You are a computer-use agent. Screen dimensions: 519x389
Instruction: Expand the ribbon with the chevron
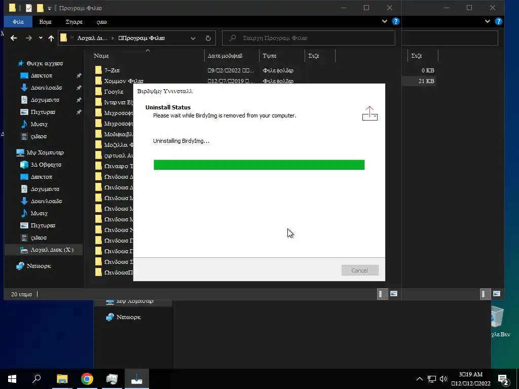point(384,21)
